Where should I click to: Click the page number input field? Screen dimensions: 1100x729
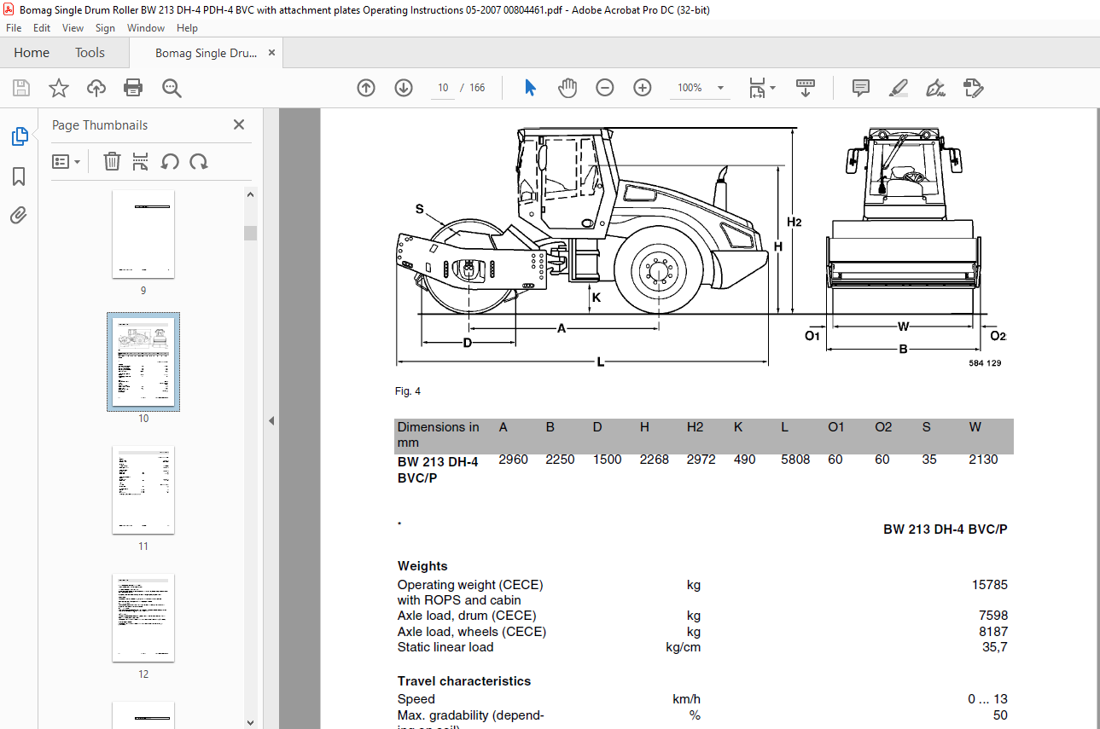443,88
